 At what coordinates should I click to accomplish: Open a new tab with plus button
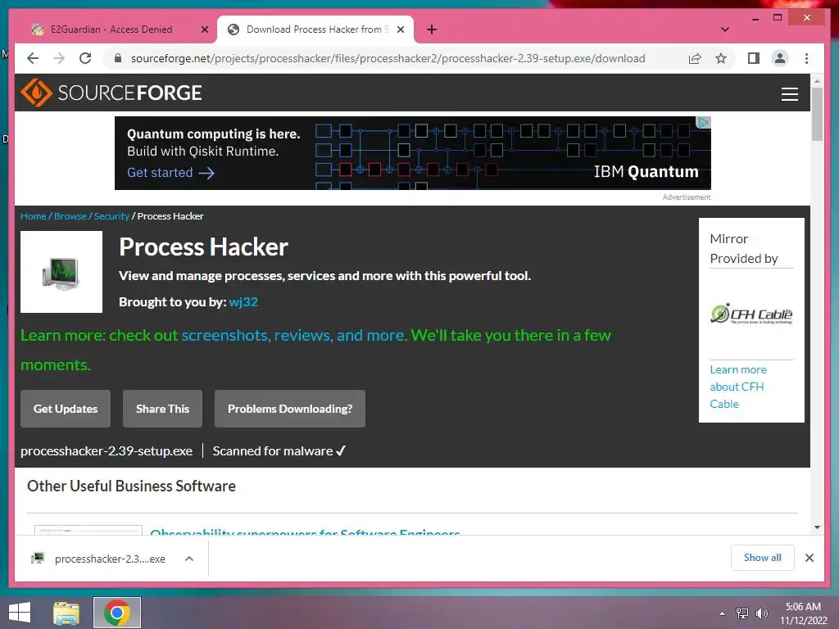[432, 29]
